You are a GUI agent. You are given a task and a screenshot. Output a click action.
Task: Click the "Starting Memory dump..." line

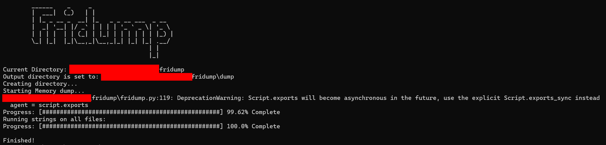43,91
